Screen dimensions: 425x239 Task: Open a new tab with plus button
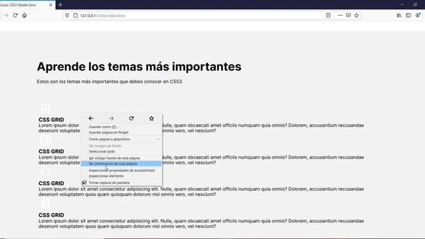[x=60, y=5]
